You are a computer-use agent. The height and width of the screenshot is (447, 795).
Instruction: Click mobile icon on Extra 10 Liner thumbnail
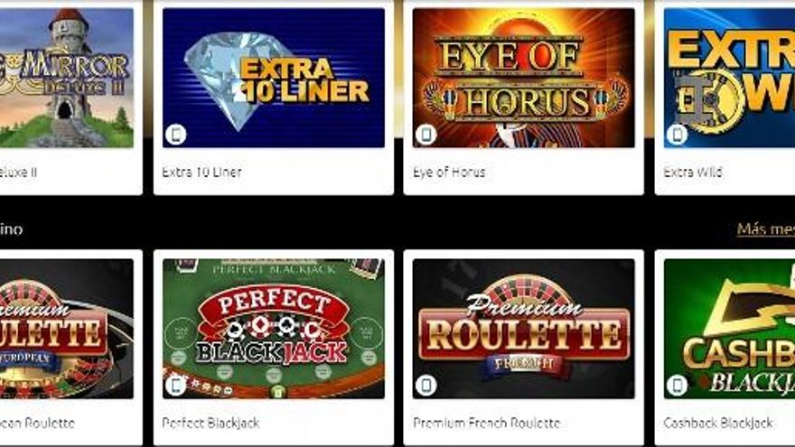coord(176,135)
